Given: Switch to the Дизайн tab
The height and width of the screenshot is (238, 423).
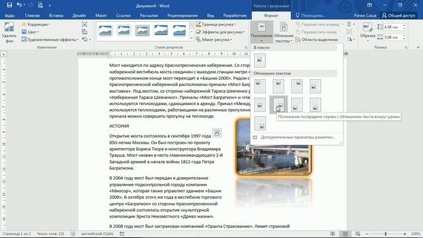Looking at the screenshot, I should pos(79,15).
